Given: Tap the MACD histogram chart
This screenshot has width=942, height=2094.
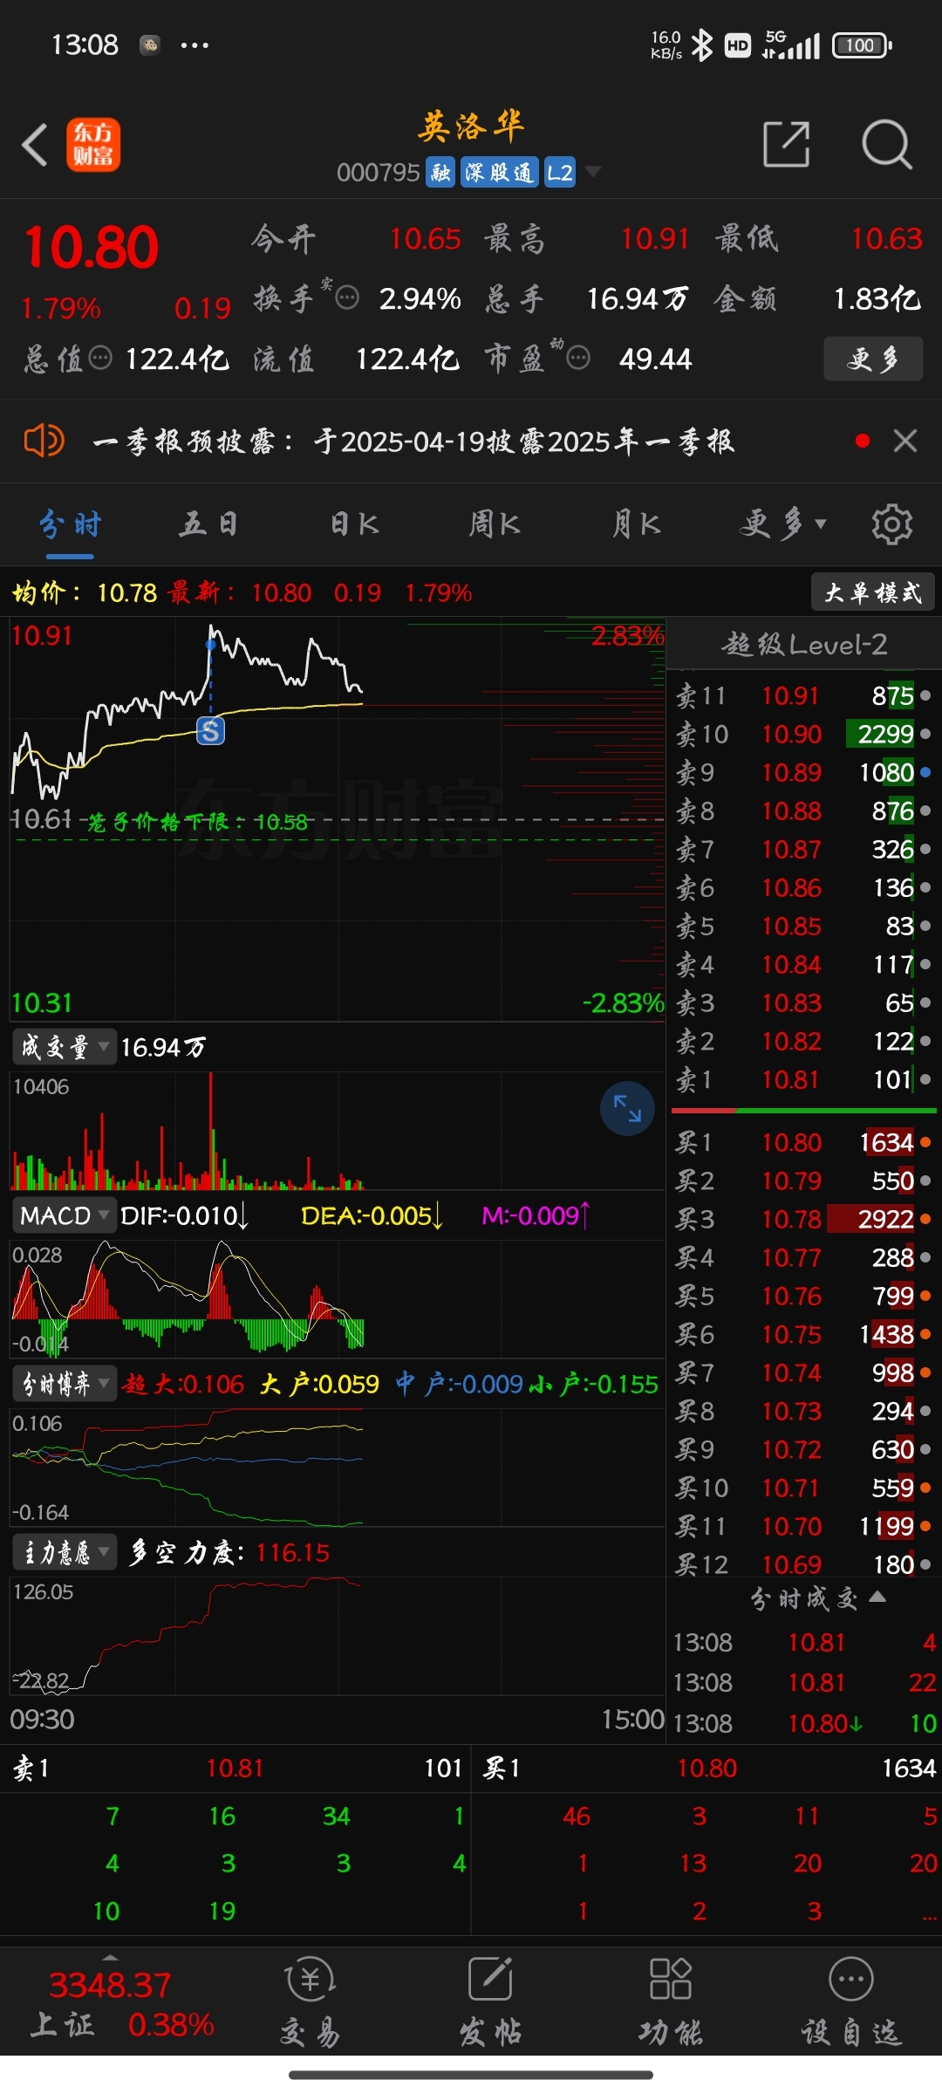Looking at the screenshot, I should [337, 1298].
